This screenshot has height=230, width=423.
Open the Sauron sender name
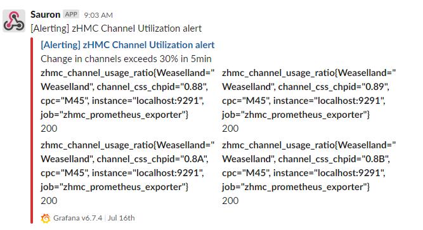pyautogui.click(x=45, y=15)
